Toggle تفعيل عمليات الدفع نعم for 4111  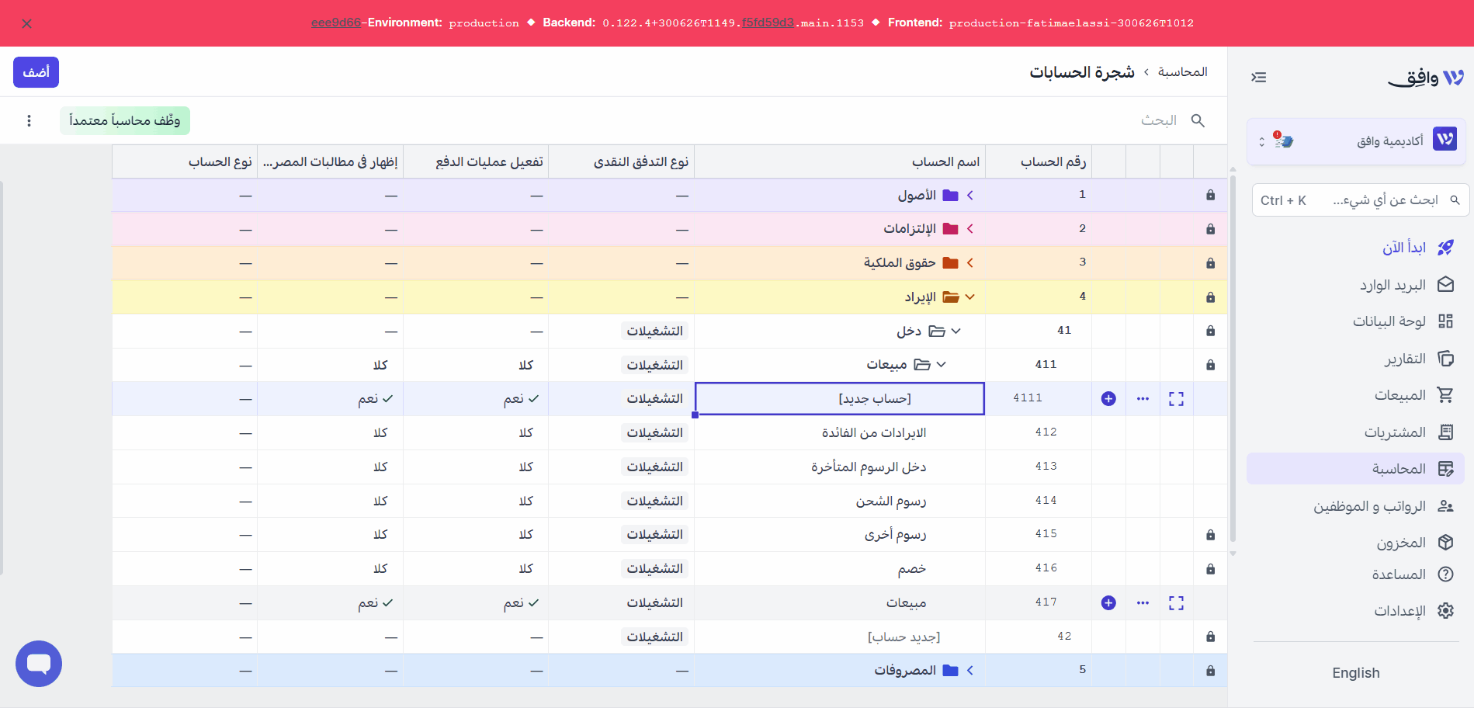click(x=522, y=399)
